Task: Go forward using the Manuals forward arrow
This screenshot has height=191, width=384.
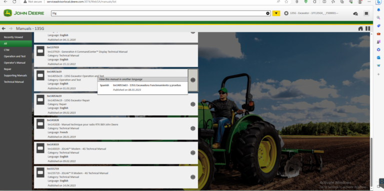Action: click(10, 28)
